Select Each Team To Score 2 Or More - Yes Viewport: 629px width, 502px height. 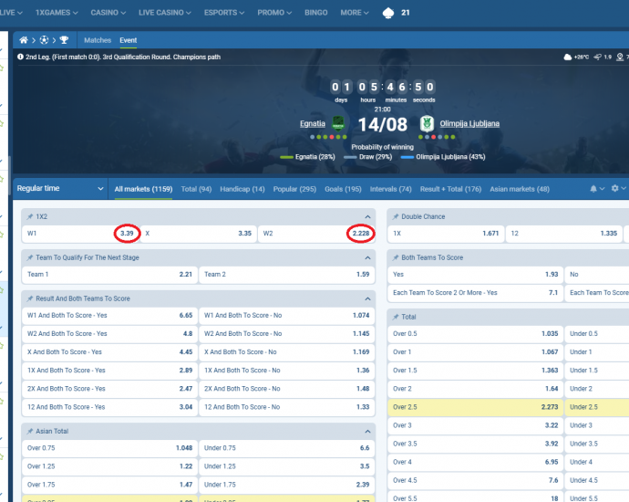475,293
